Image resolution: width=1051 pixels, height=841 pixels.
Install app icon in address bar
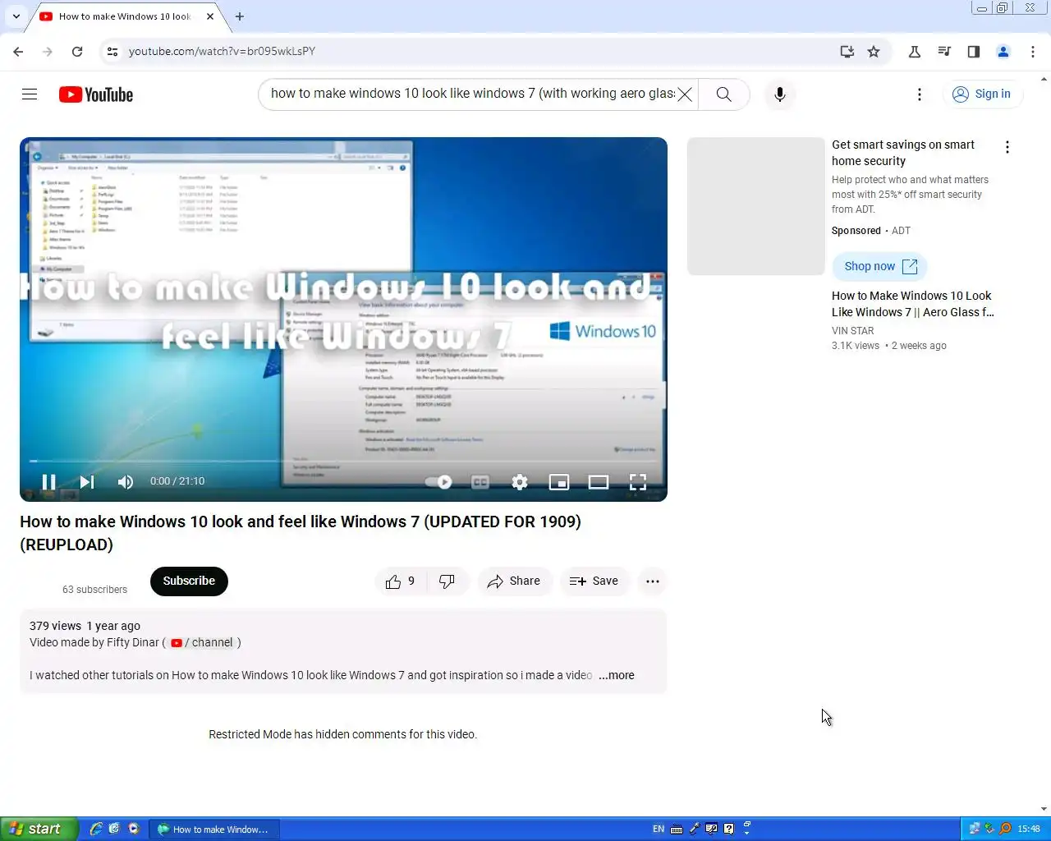coord(847,51)
